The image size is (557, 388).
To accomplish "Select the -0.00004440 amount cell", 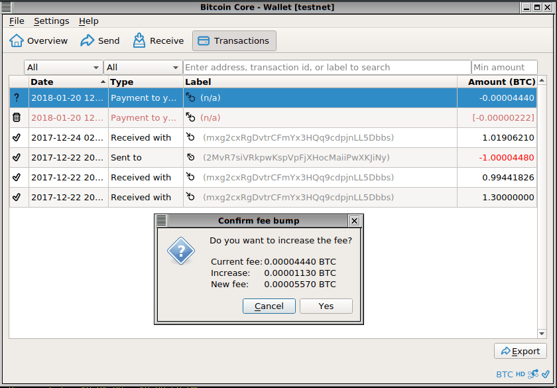I will (x=497, y=97).
